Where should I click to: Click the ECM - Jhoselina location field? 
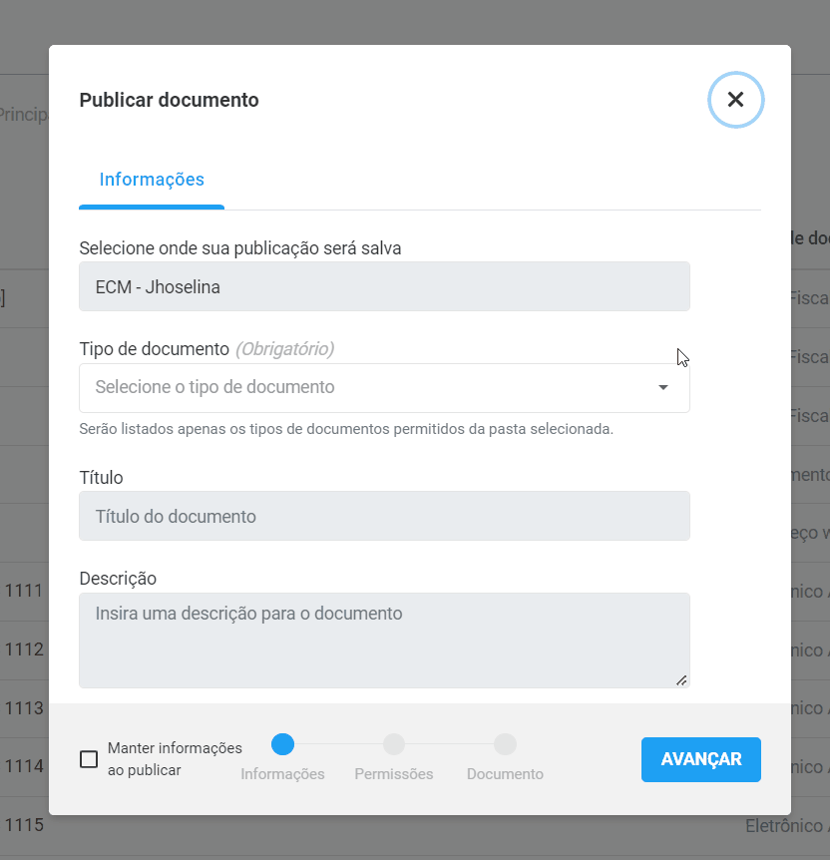point(384,286)
